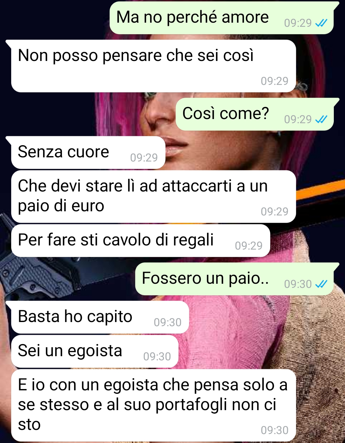Viewport: 345px width, 443px height.
Task: Select the long message ending with 'sto'
Action: tap(153, 405)
